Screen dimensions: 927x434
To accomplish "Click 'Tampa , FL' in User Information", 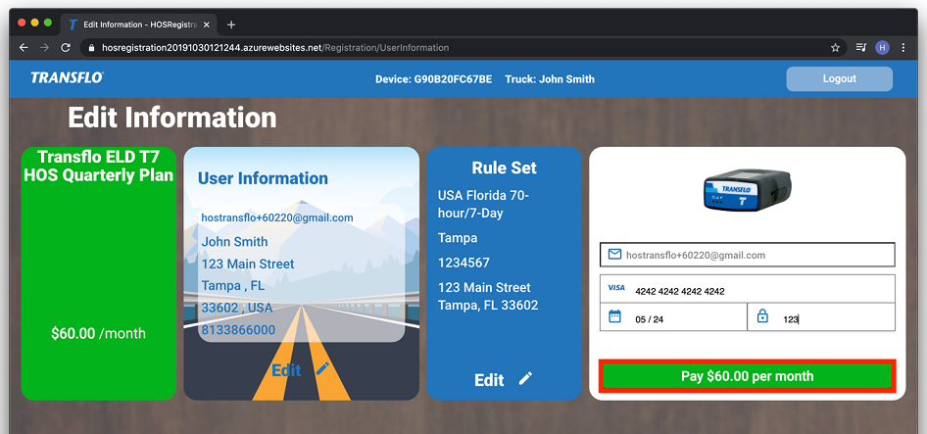I will point(233,286).
